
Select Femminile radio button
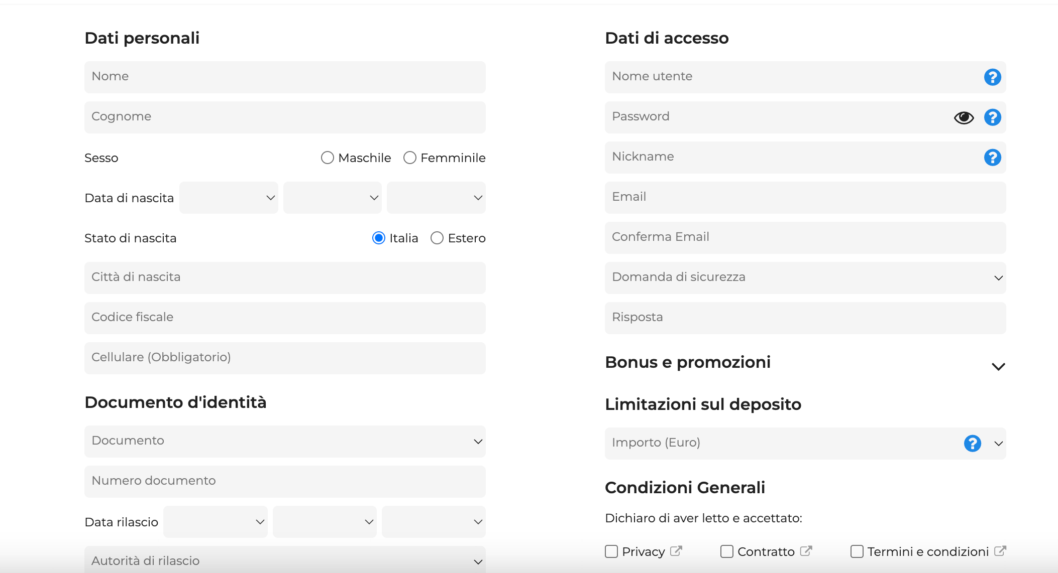[x=410, y=158]
